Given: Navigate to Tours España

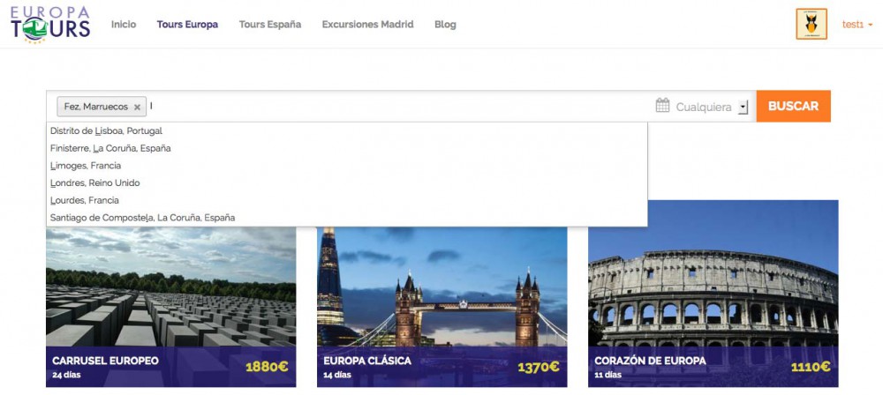Looking at the screenshot, I should click(x=269, y=25).
